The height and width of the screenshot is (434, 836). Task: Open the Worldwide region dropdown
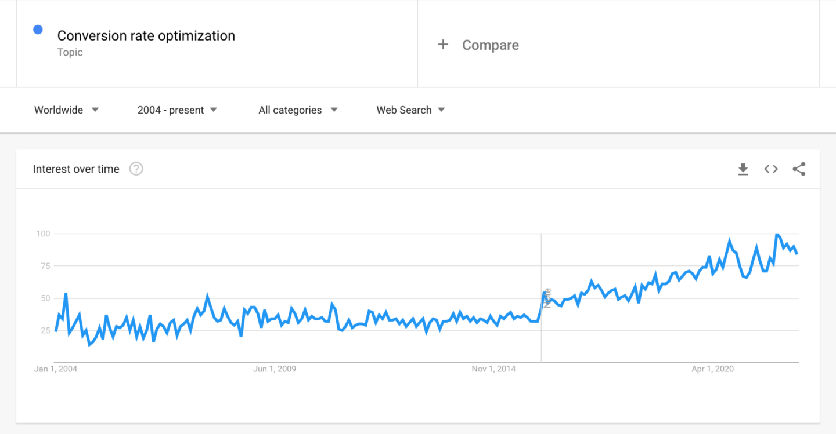tap(66, 110)
